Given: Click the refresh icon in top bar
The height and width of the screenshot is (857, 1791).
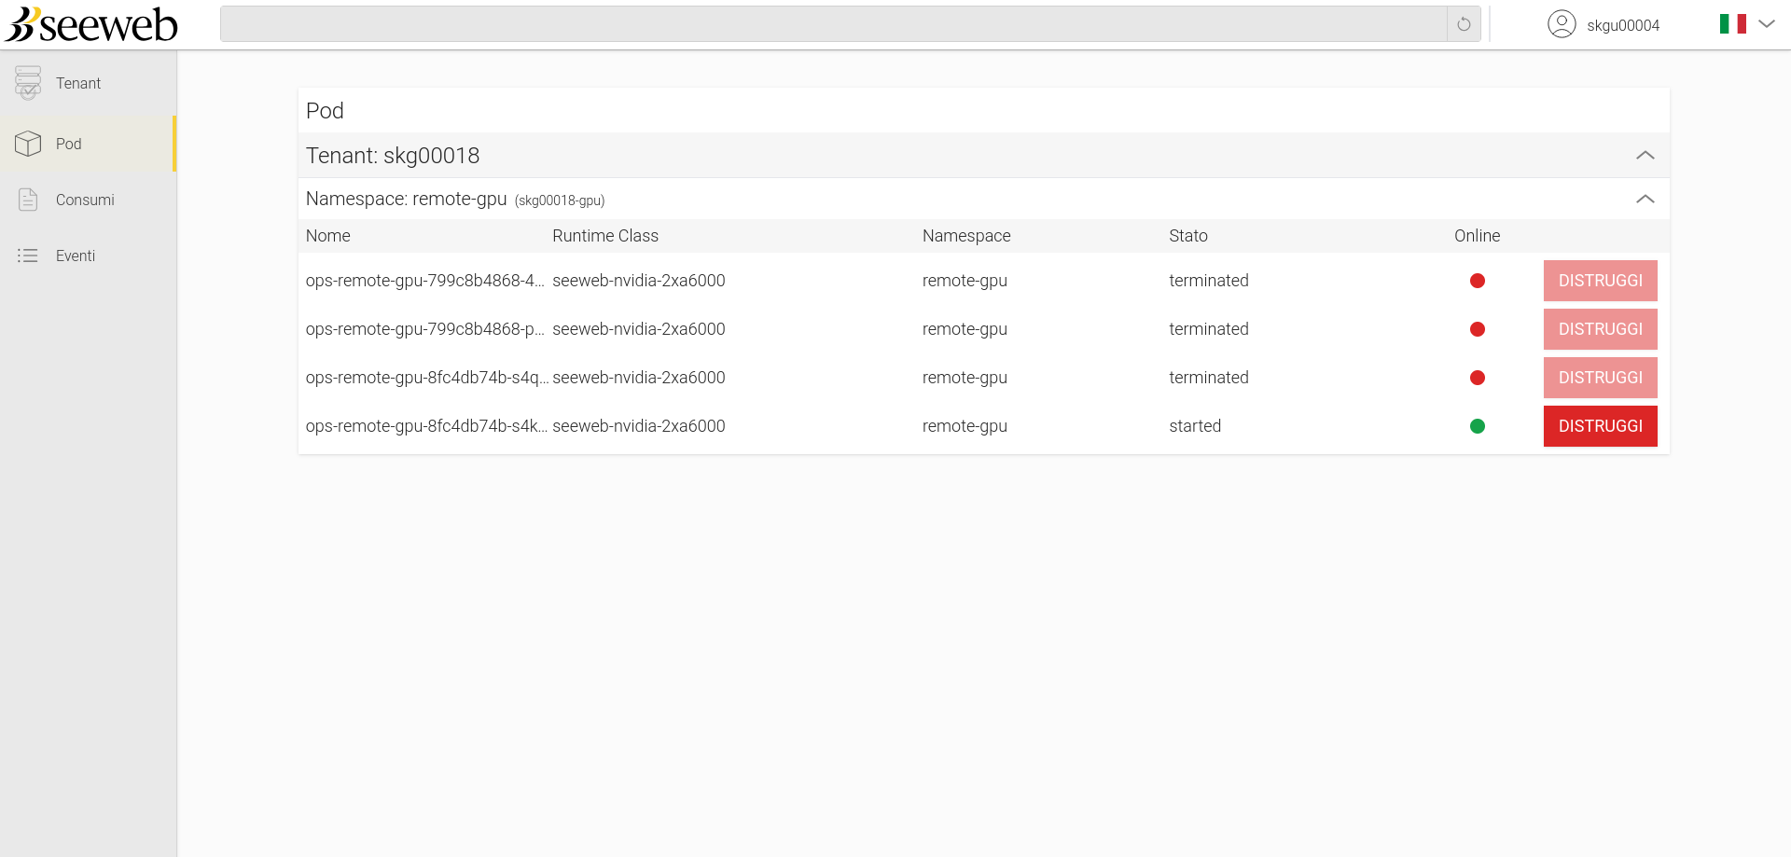Looking at the screenshot, I should (x=1464, y=24).
